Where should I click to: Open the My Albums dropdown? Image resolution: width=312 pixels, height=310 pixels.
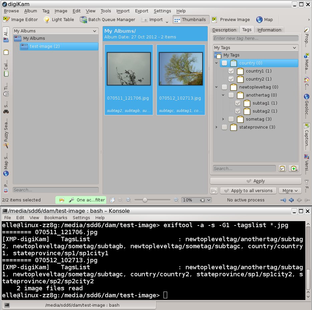click(x=55, y=31)
